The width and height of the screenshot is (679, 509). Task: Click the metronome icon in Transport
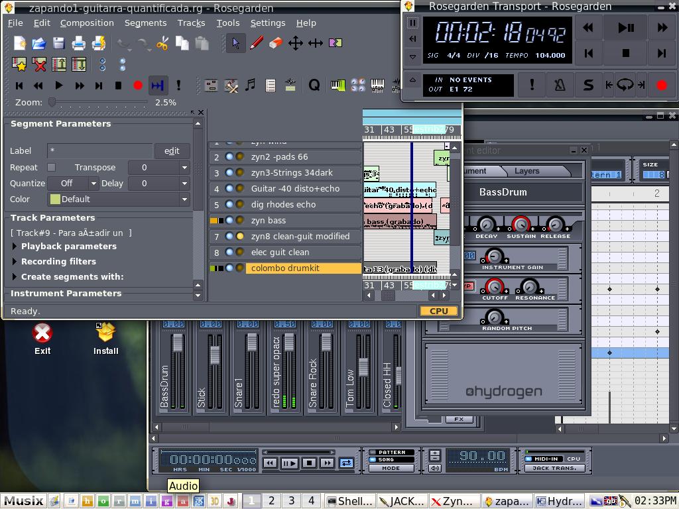(x=560, y=85)
